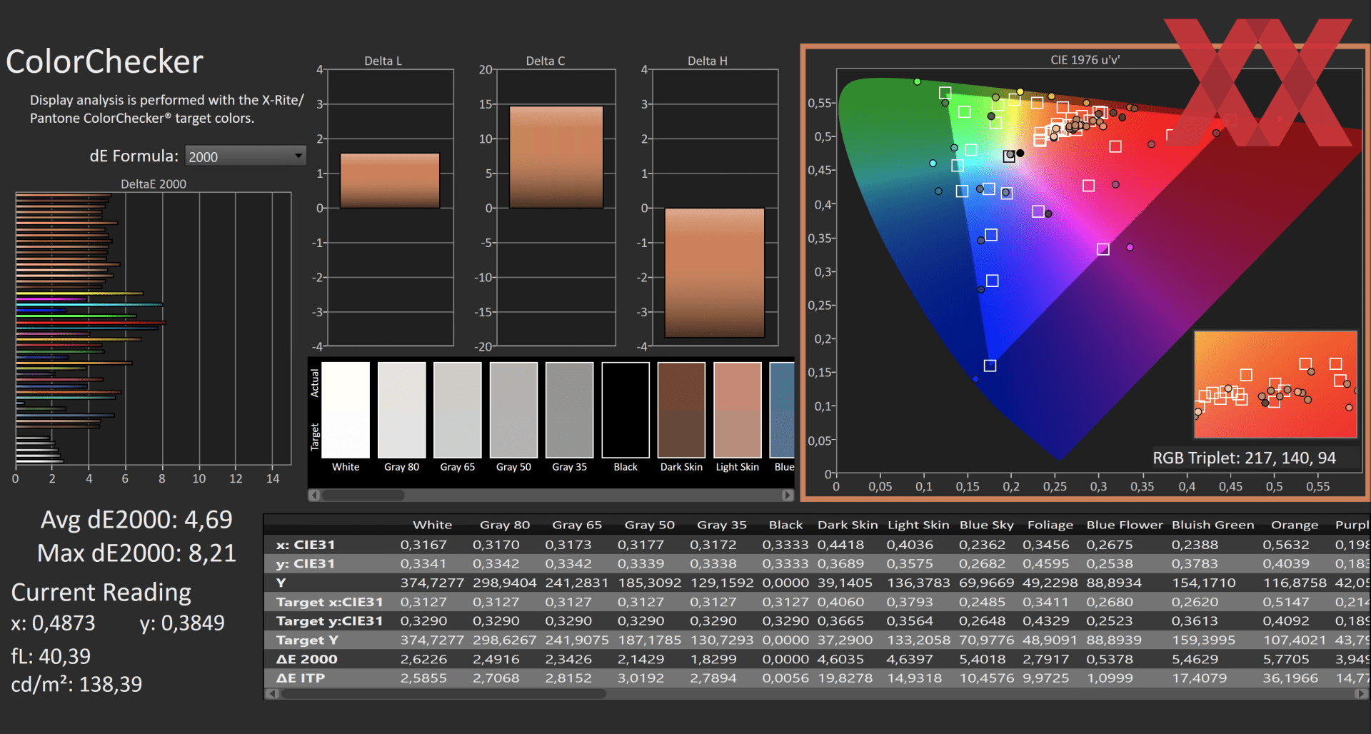Click the Dark Skin swatch
1371x734 pixels.
click(x=681, y=410)
